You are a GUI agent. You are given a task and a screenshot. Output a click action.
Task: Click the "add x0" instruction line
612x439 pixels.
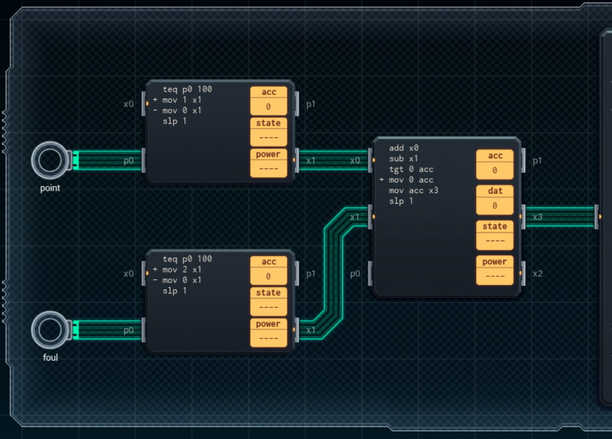[x=403, y=148]
